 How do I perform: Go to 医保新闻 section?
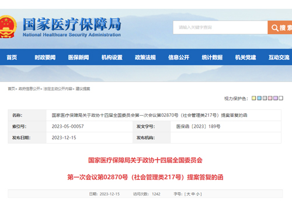78,57
